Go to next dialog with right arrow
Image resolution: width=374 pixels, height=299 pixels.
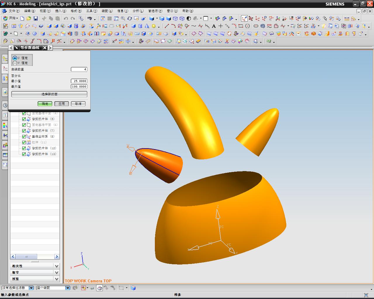[x=50, y=48]
